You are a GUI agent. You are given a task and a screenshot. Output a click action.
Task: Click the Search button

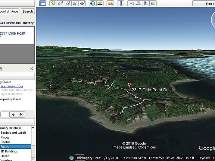pos(28,11)
